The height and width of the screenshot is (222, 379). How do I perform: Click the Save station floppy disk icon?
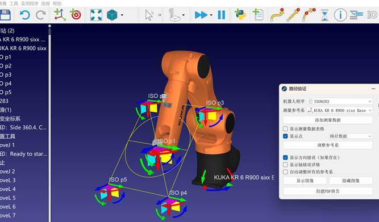pos(5,15)
